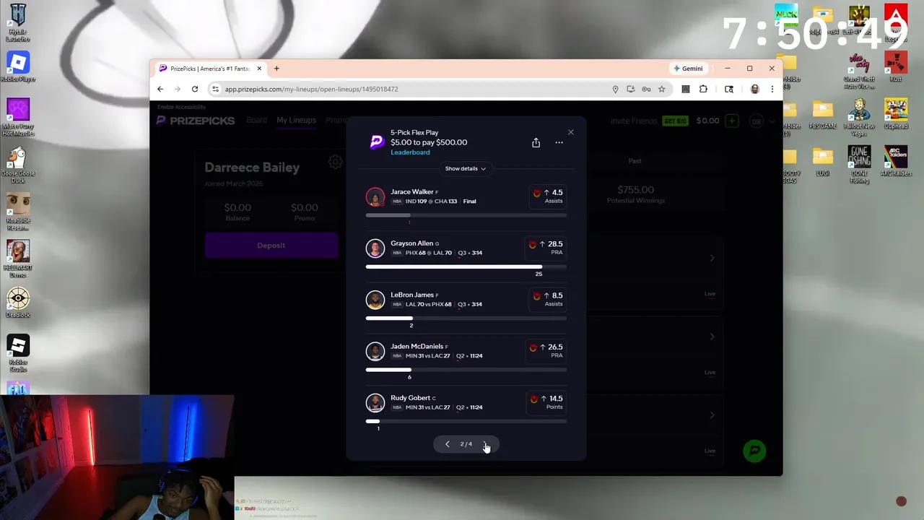
Task: Click Jaden McDaniels player avatar
Action: point(375,351)
